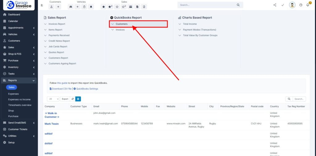The image size is (316, 156).
Task: Click the solid document icon under Sales
Action: coord(137,7)
